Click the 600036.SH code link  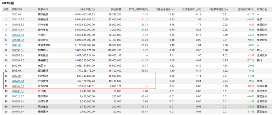18,50
